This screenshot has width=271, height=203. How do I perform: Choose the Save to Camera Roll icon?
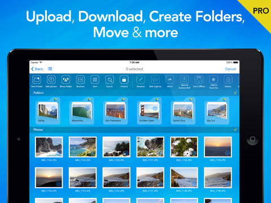point(185,80)
